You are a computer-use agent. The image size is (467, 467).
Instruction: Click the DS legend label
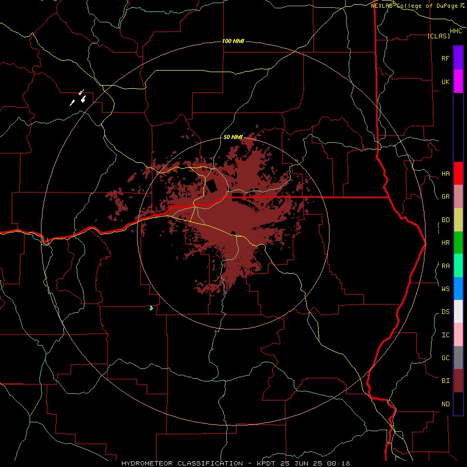tap(445, 312)
